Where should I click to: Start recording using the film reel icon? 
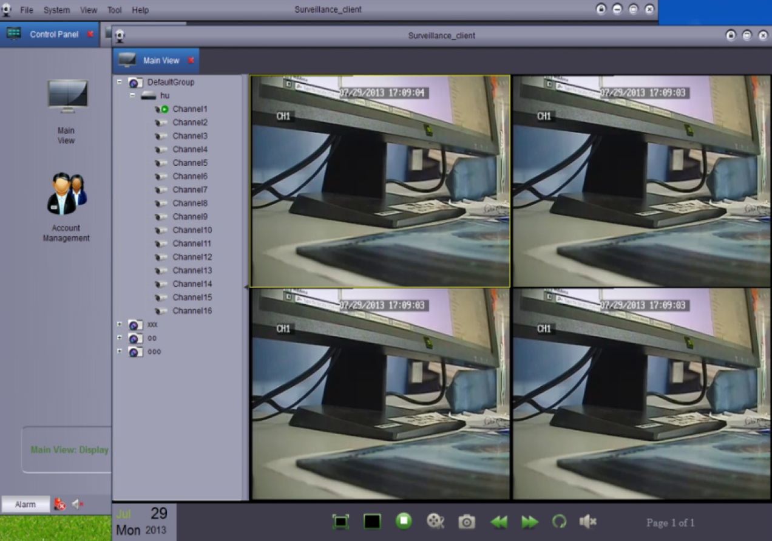(435, 522)
